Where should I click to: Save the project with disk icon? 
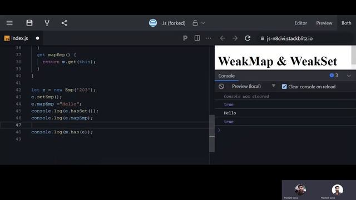pos(29,23)
